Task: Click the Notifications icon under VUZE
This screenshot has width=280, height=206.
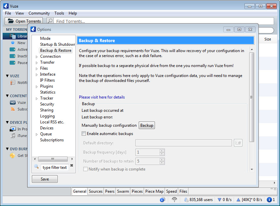Action: point(13,83)
